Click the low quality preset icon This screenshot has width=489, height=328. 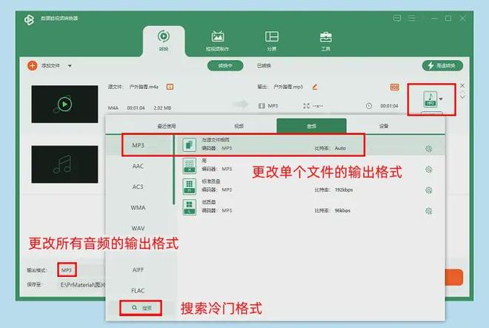click(189, 207)
